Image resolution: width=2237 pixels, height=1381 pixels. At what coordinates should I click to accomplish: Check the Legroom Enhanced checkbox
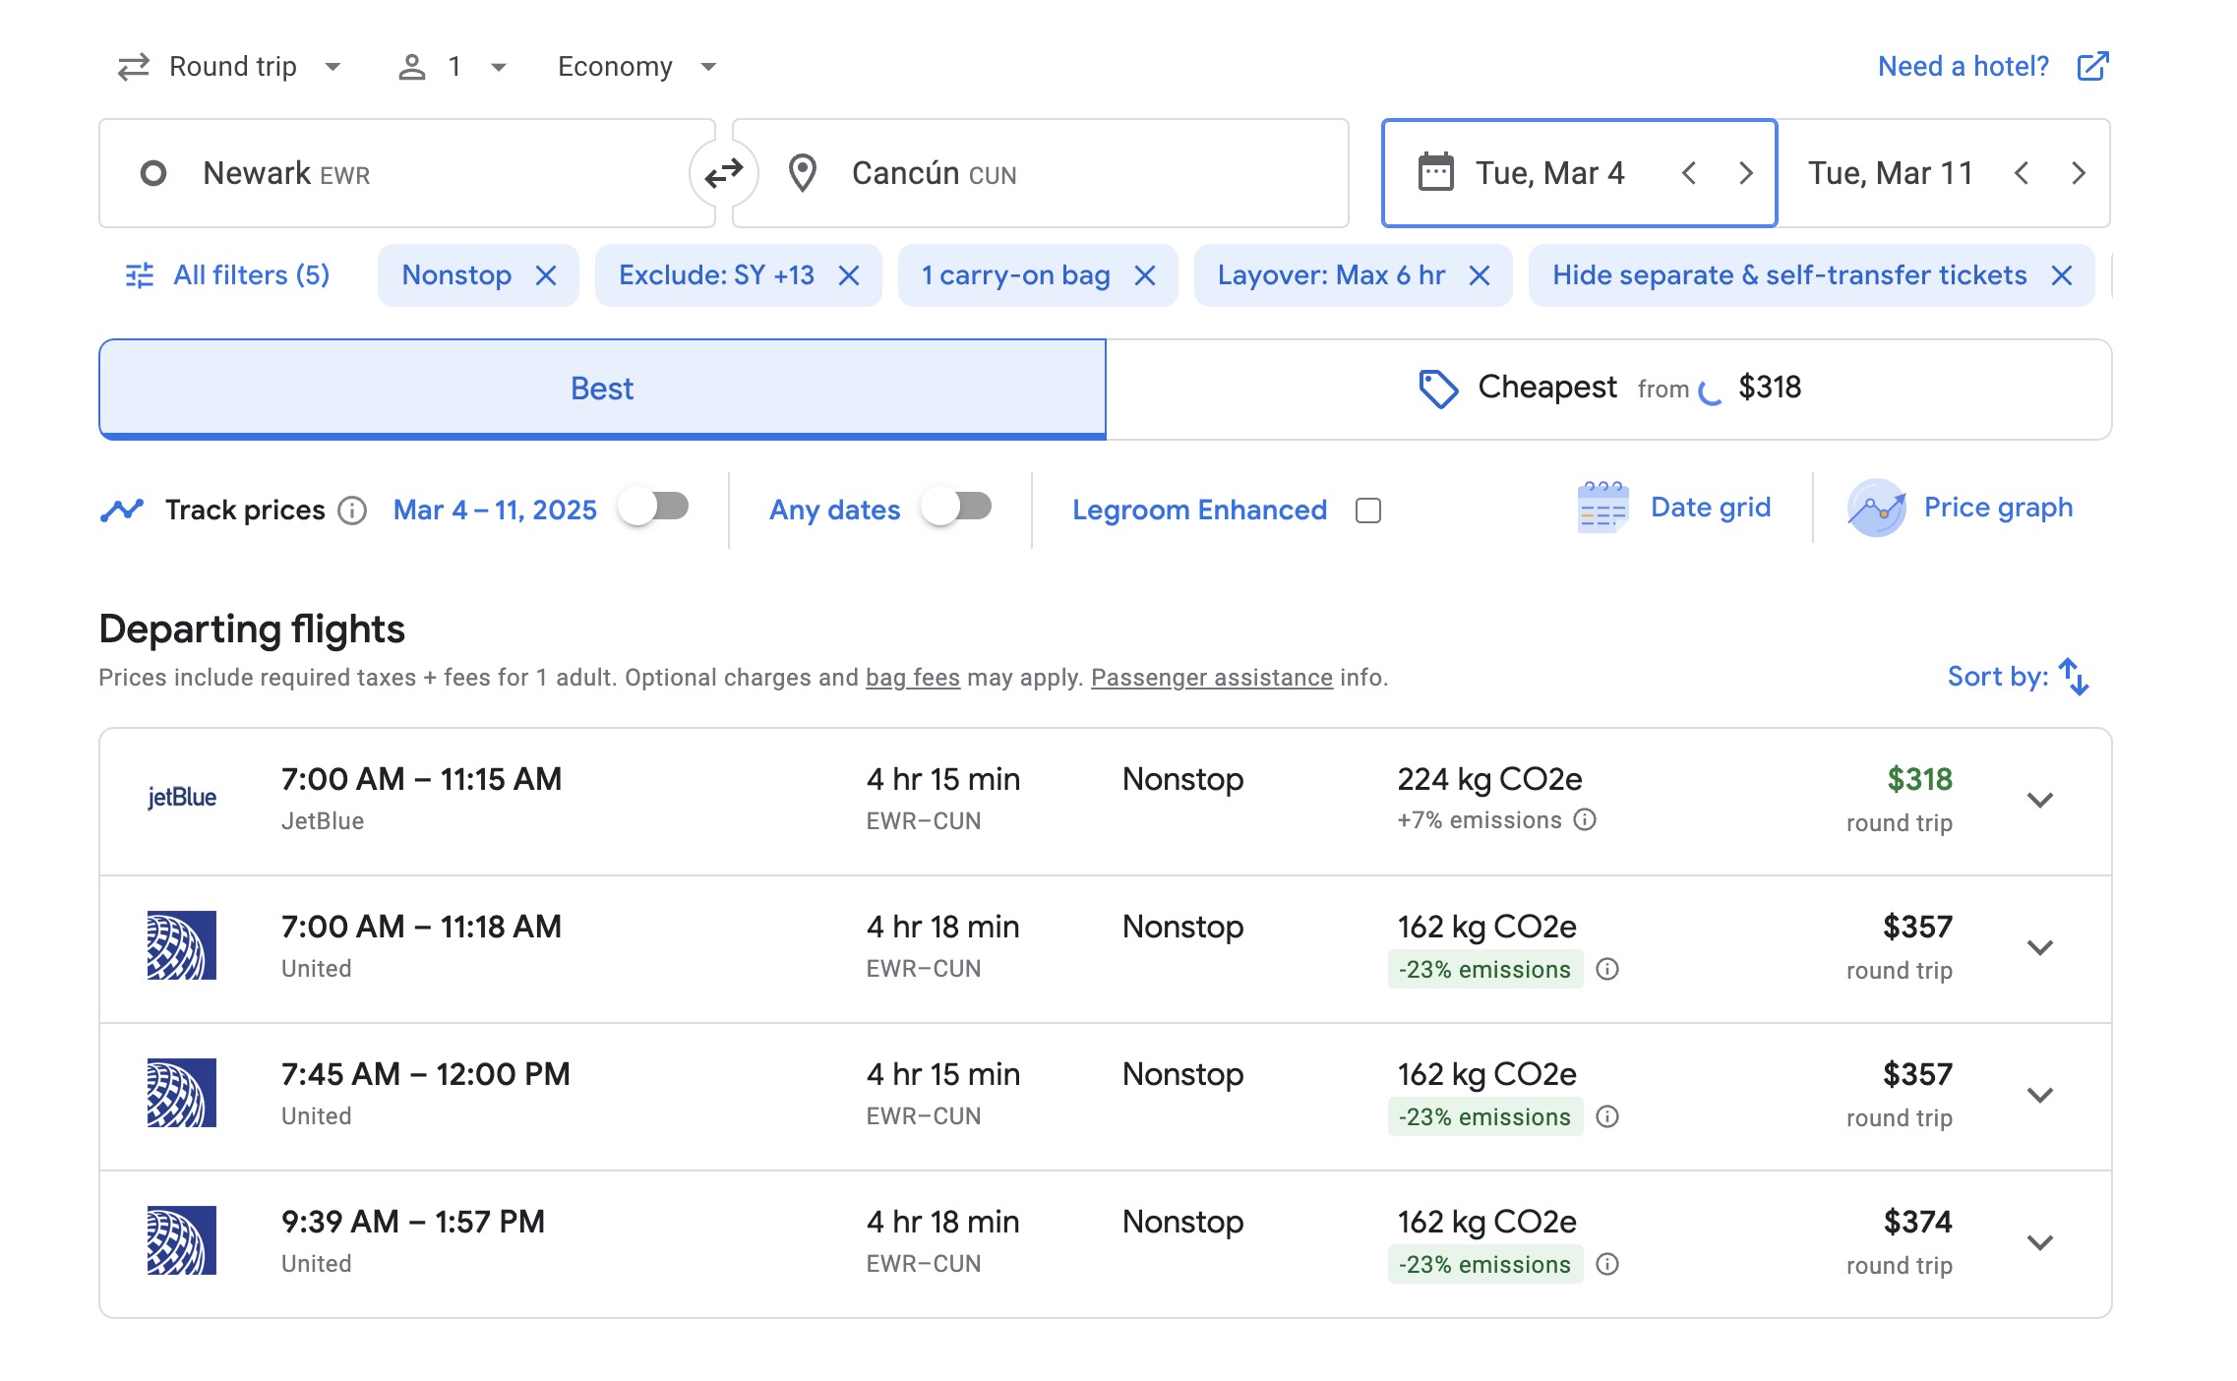pyautogui.click(x=1369, y=510)
